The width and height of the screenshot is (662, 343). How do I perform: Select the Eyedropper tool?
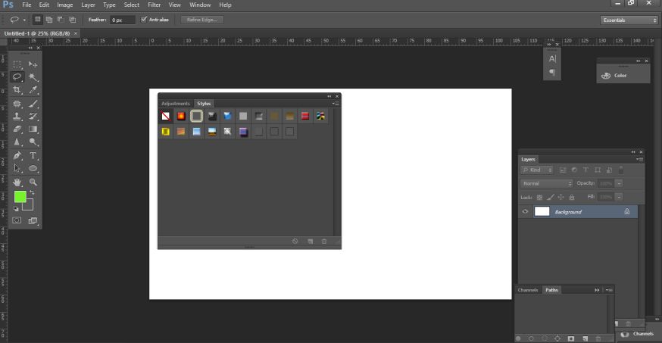[x=33, y=90]
